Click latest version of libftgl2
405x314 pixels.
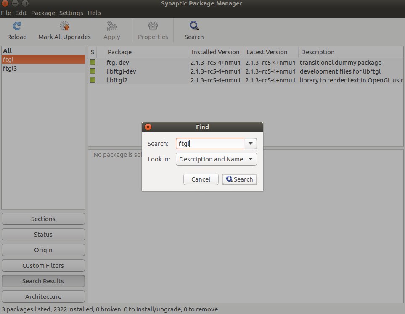coord(270,80)
